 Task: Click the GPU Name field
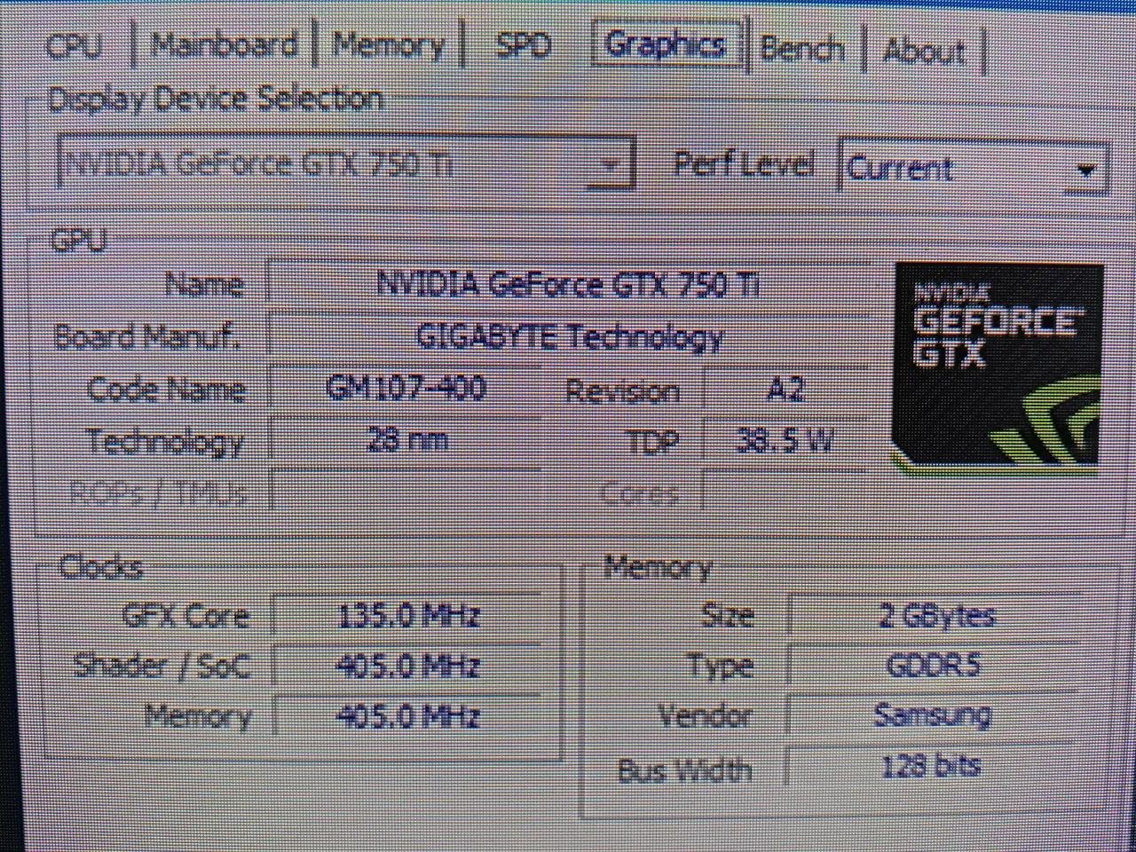[568, 284]
